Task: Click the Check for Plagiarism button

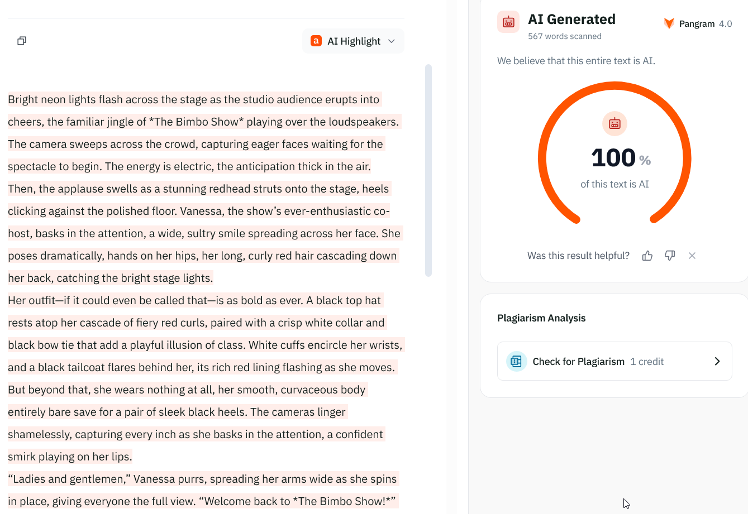Action: [614, 361]
